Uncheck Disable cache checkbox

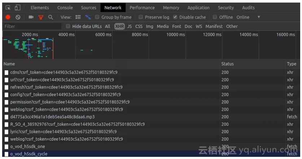pyautogui.click(x=175, y=17)
